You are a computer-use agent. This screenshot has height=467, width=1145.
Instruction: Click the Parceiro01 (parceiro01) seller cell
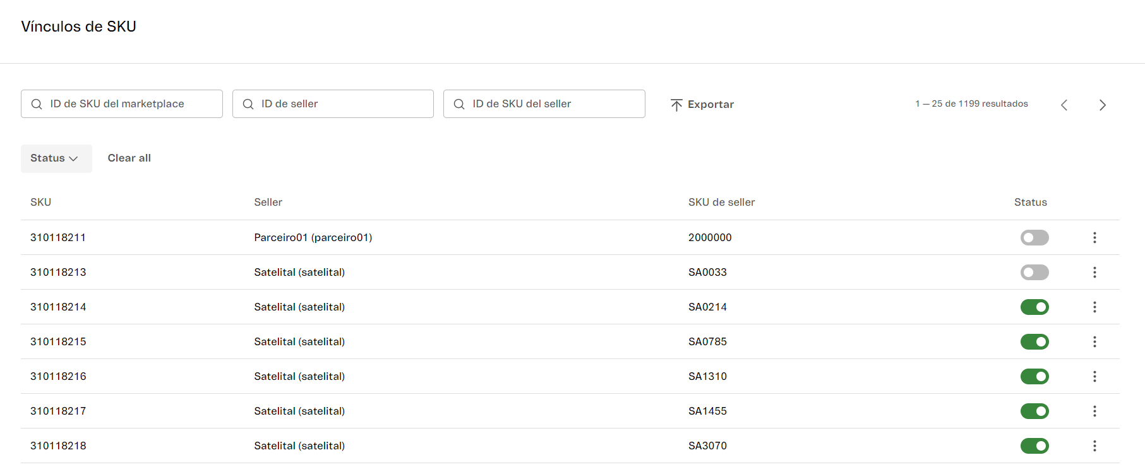point(313,237)
